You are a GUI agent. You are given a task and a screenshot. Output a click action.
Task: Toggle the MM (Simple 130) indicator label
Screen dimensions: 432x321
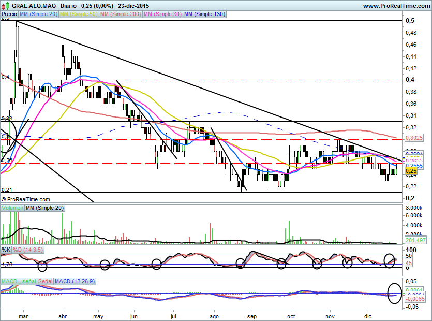point(204,14)
